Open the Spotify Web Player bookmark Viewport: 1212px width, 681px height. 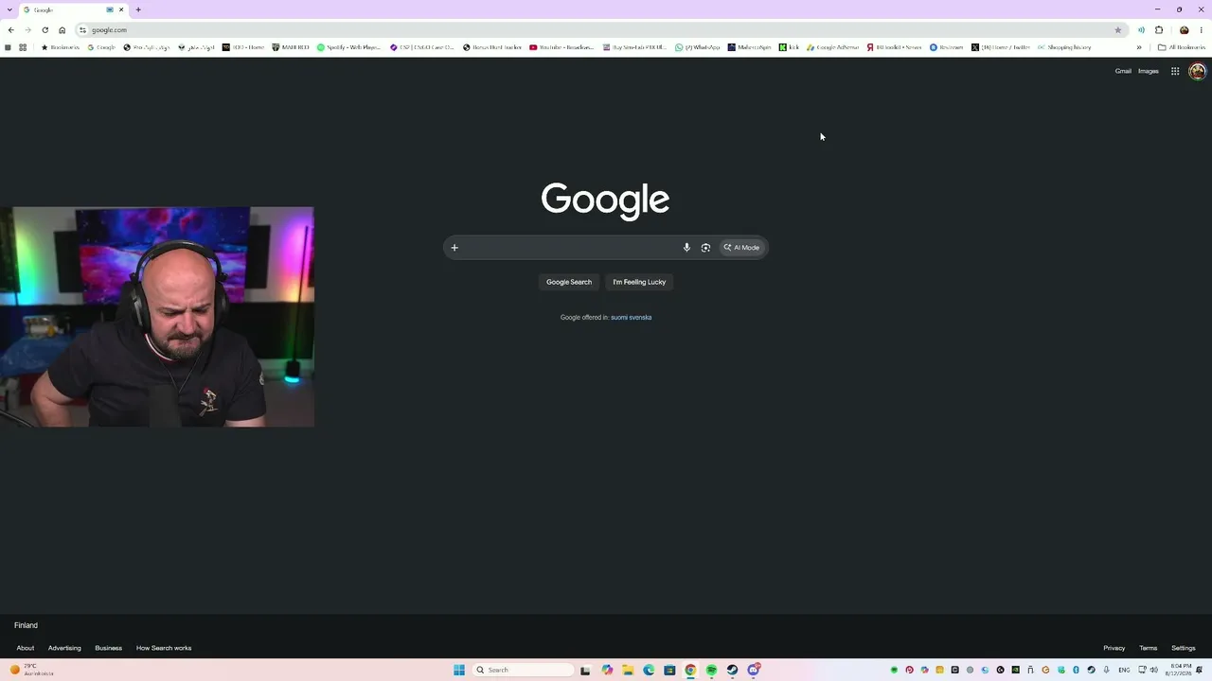click(349, 47)
